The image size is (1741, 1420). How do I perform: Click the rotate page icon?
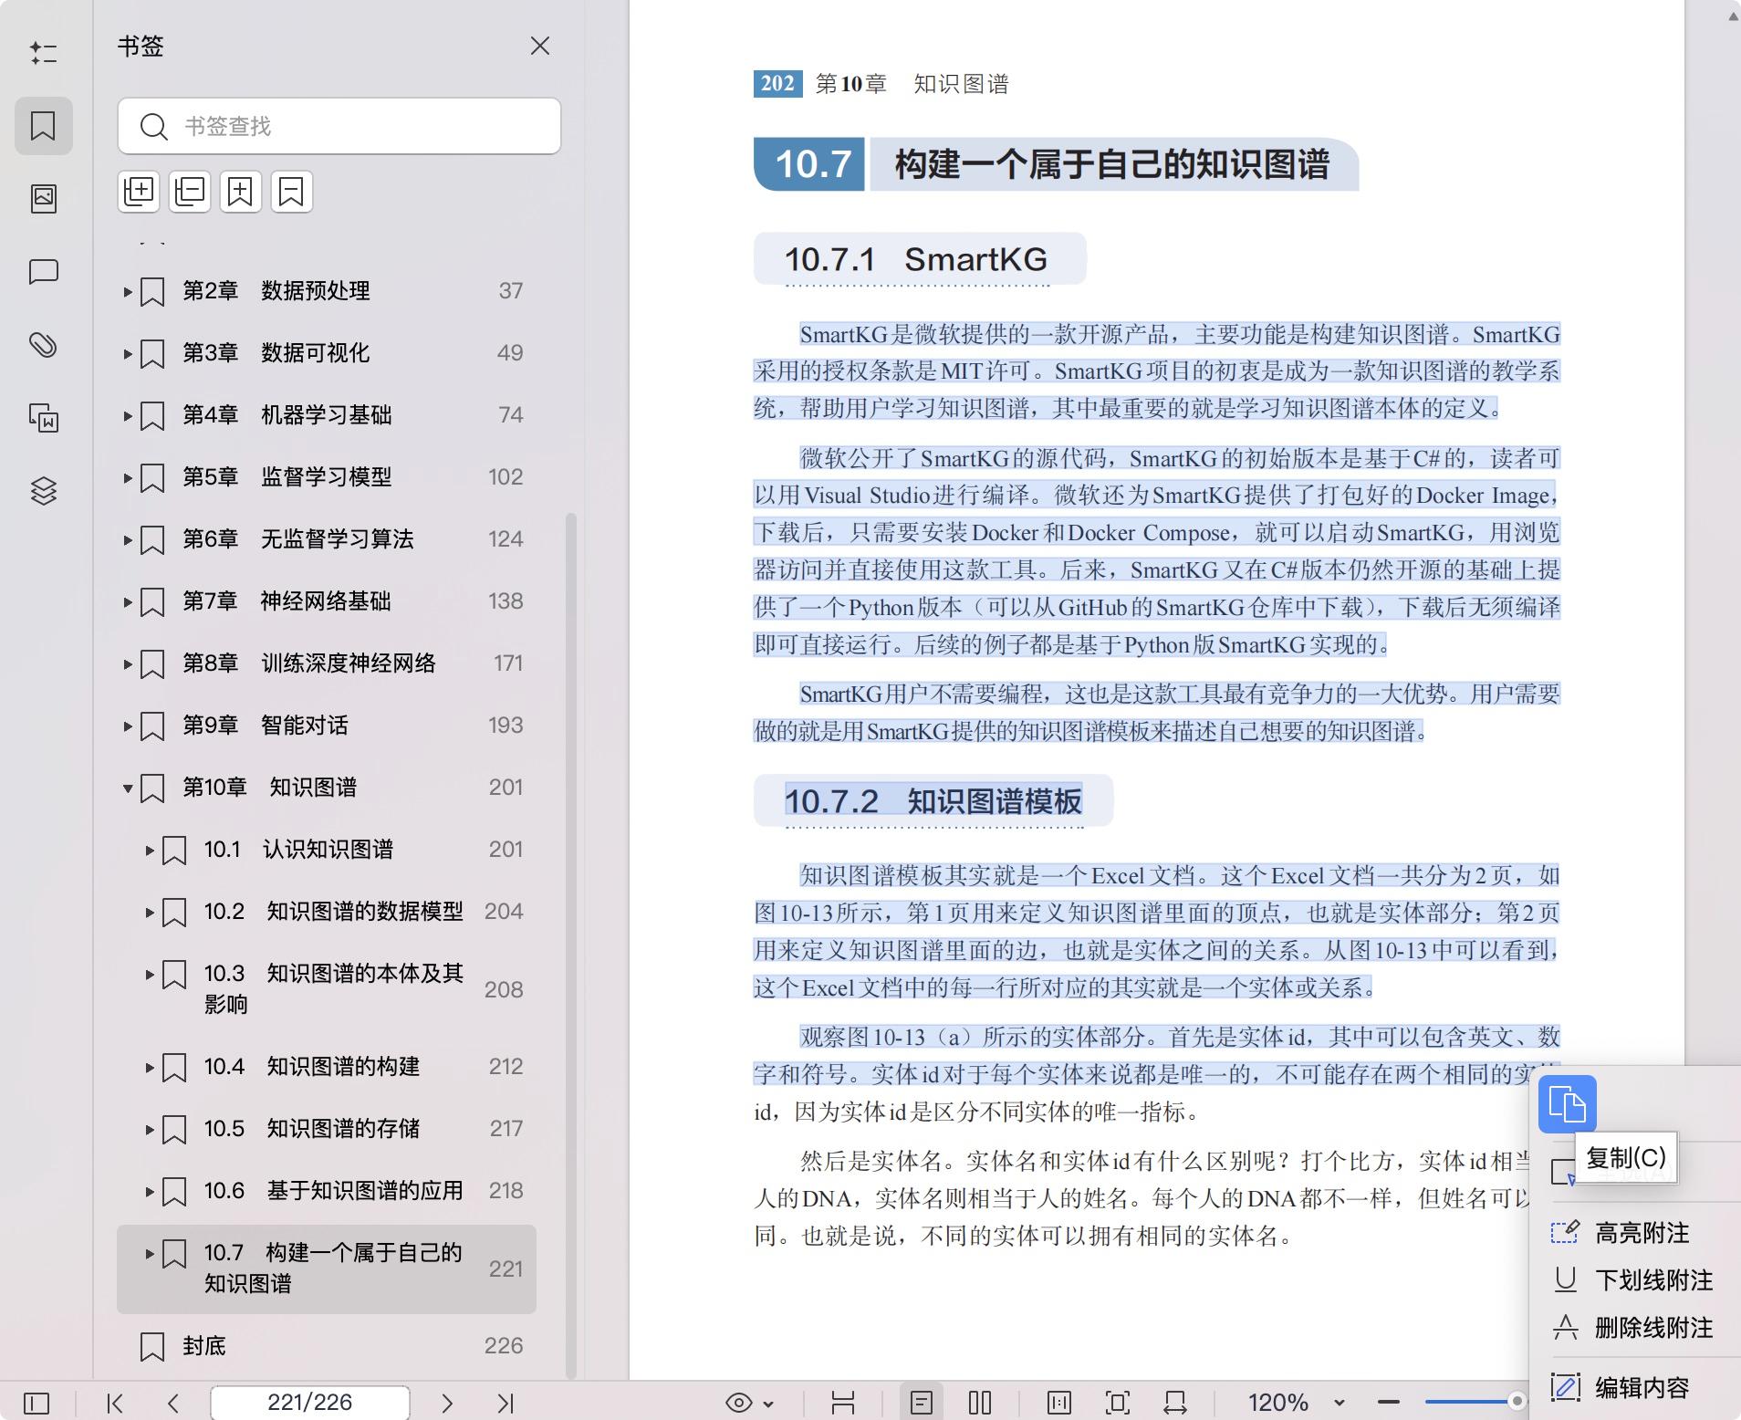point(1175,1403)
